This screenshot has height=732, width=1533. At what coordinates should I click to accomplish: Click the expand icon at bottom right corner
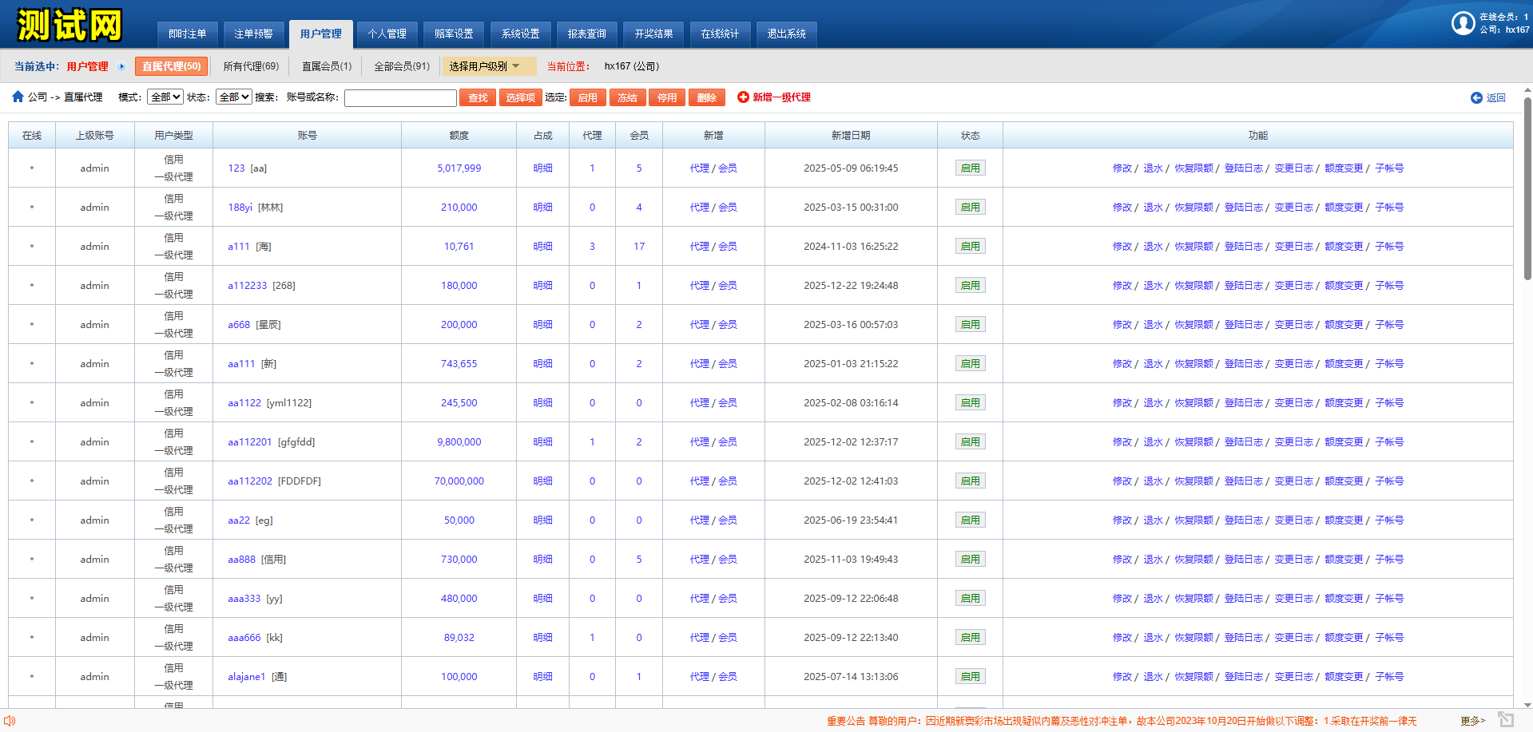pyautogui.click(x=1506, y=719)
